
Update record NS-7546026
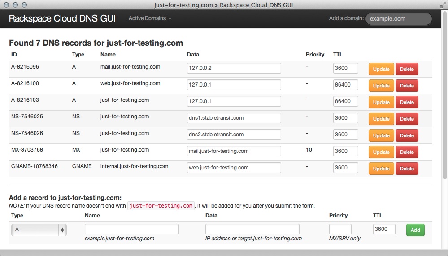(381, 135)
